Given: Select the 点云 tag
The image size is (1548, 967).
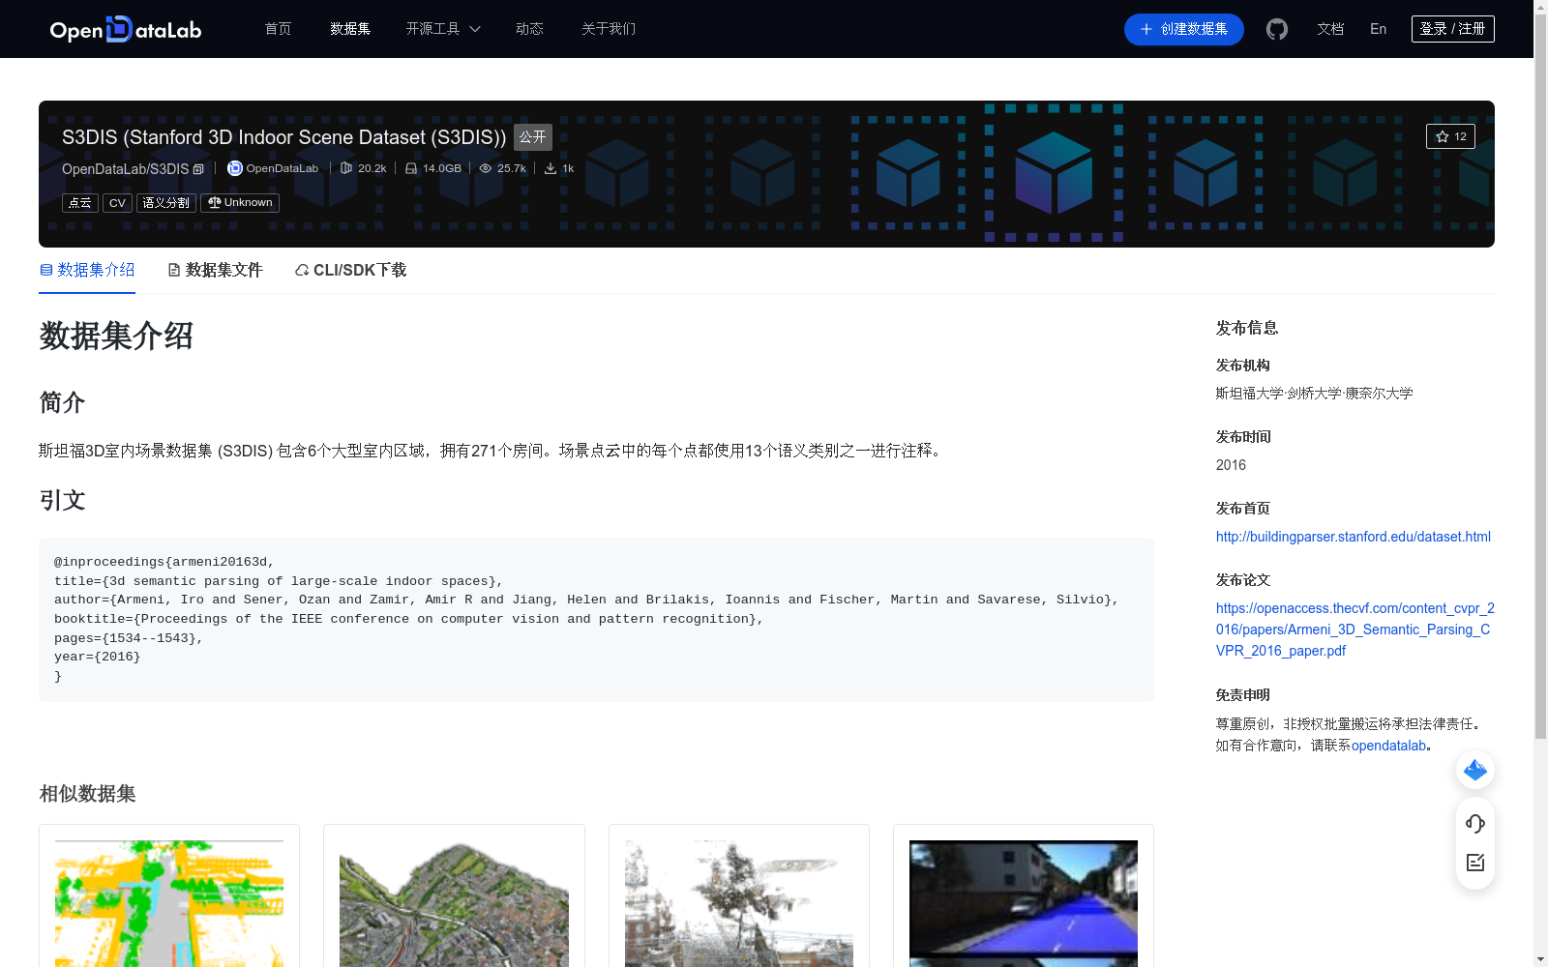Looking at the screenshot, I should point(78,202).
